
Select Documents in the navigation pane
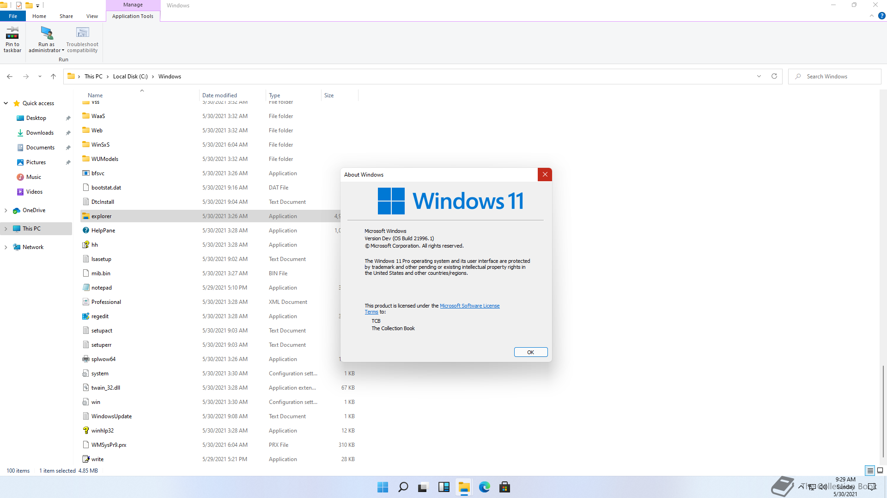[40, 148]
